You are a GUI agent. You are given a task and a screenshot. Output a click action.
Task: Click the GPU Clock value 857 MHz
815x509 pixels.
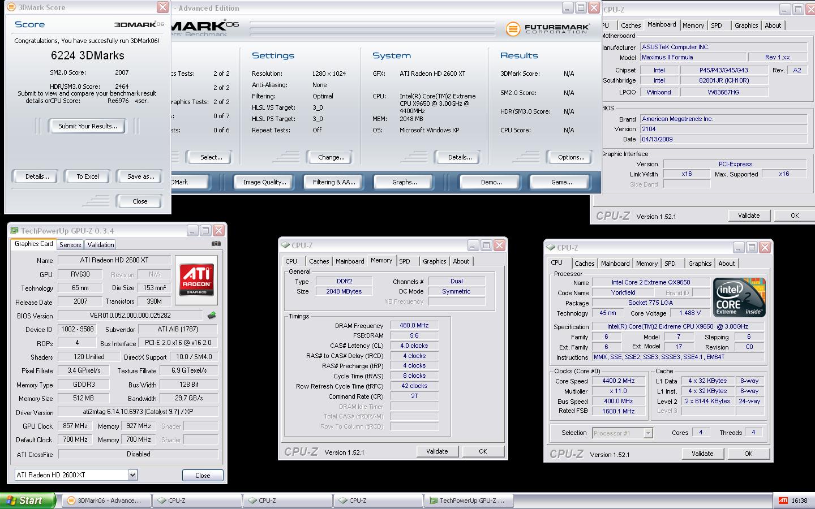pos(75,426)
